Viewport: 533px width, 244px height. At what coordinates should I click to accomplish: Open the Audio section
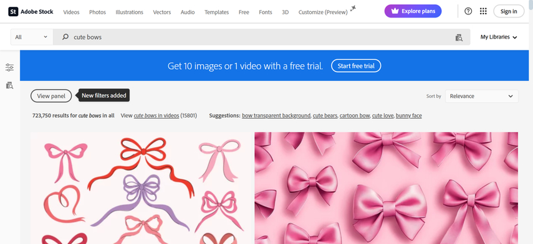click(188, 12)
